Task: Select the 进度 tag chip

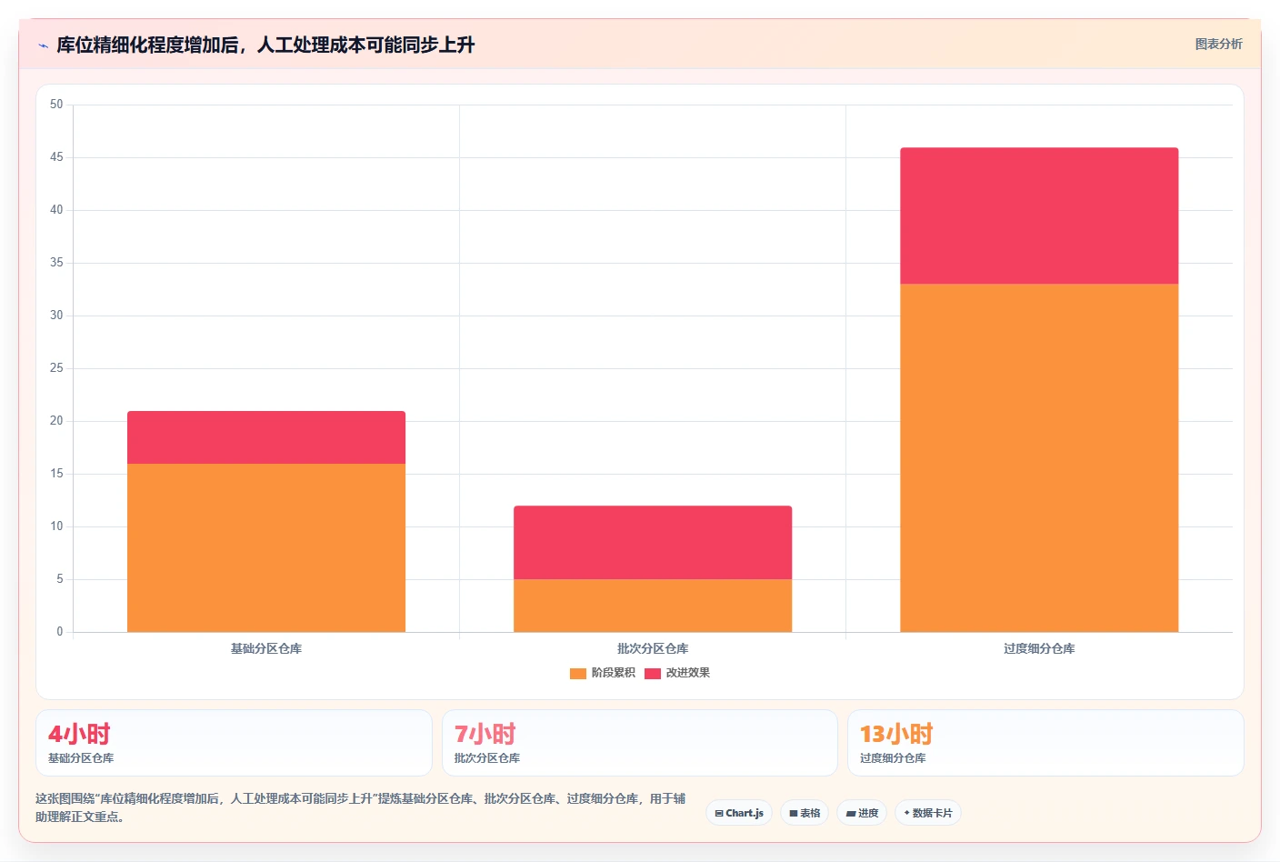Action: click(x=862, y=813)
